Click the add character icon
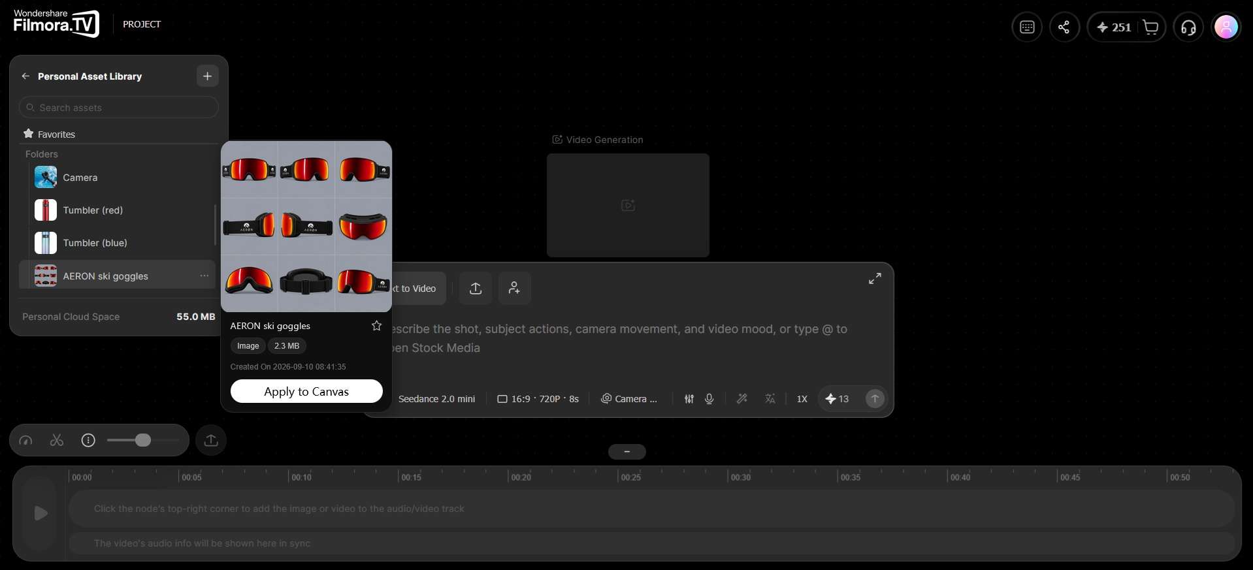 [x=515, y=288]
